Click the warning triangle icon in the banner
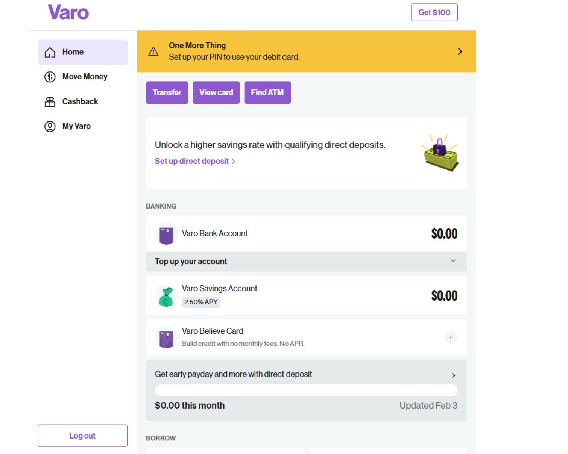The height and width of the screenshot is (454, 568). click(x=153, y=51)
